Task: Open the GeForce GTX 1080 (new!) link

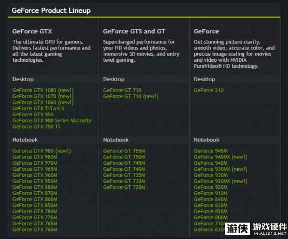Action: 43,91
